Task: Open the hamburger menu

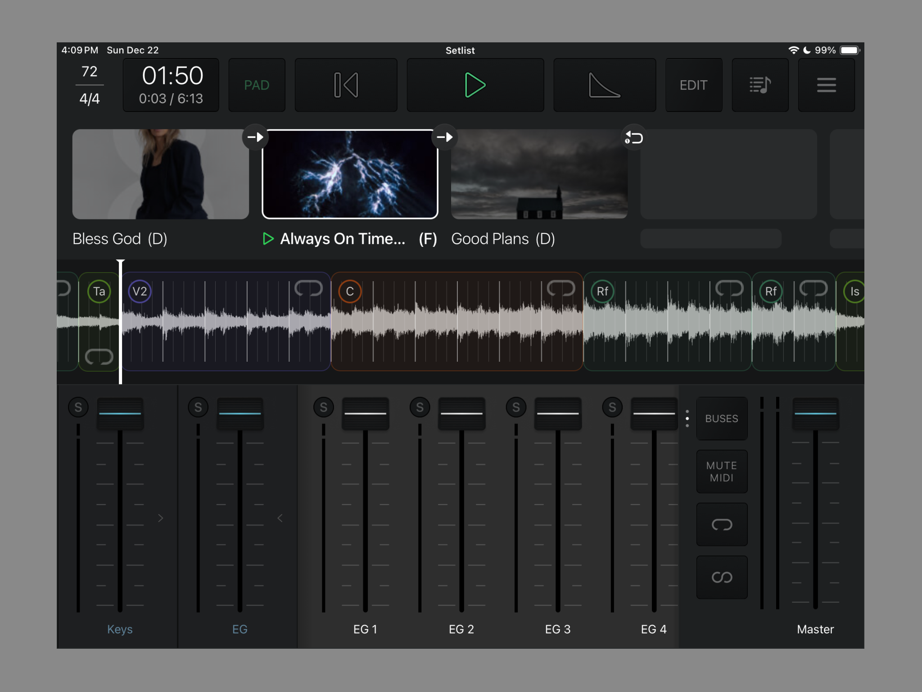Action: [x=826, y=85]
